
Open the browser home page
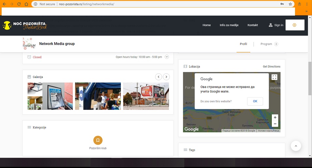pyautogui.click(x=26, y=4)
